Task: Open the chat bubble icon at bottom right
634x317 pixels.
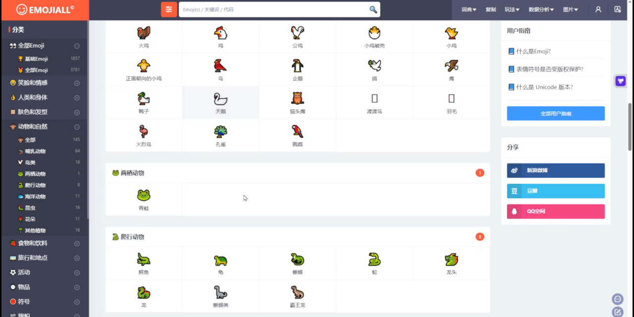Action: point(617,299)
